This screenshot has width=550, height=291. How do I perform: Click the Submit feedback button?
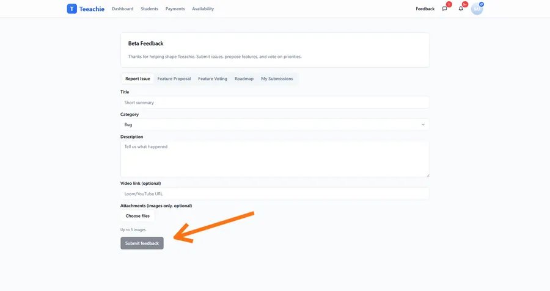click(142, 243)
